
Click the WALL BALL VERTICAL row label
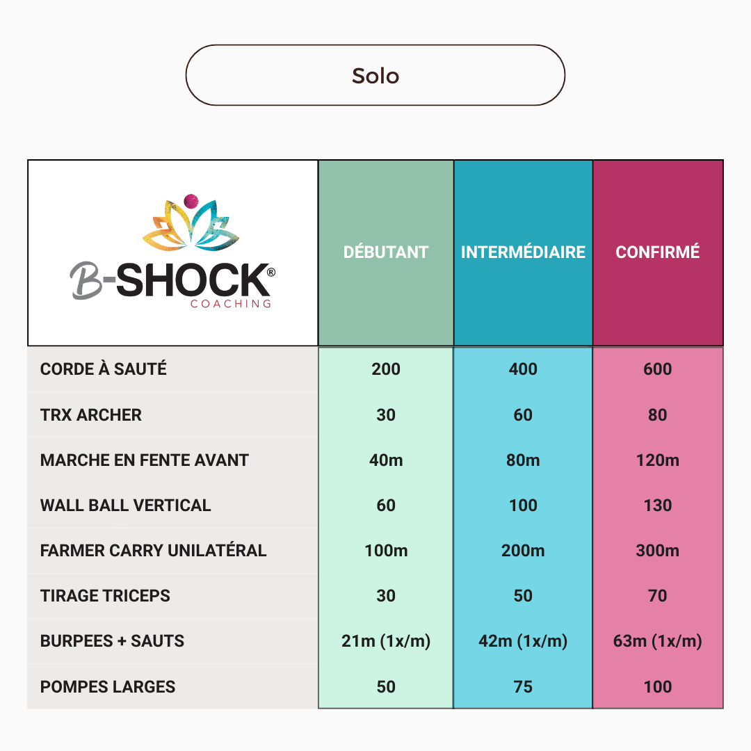(126, 506)
